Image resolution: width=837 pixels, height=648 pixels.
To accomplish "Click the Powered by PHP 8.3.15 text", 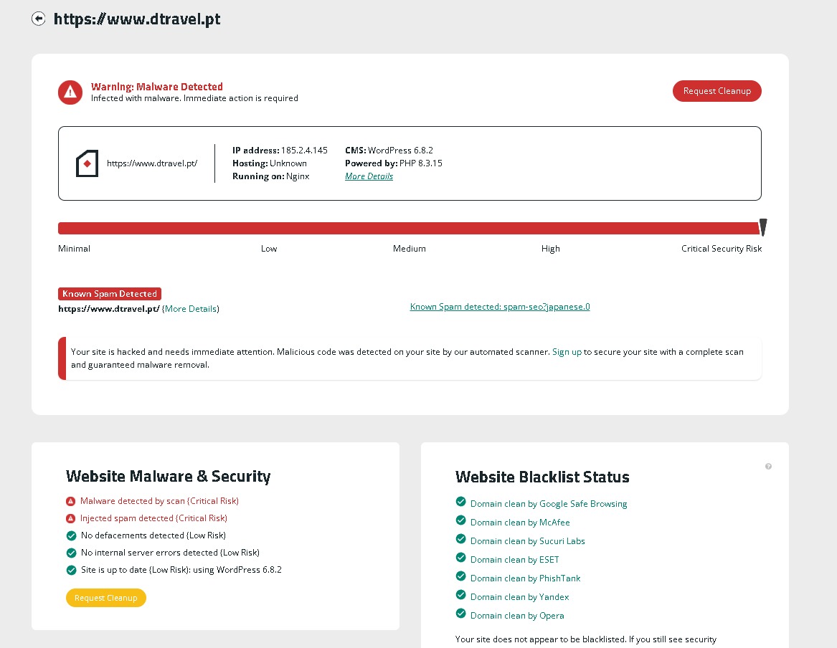I will [x=394, y=163].
